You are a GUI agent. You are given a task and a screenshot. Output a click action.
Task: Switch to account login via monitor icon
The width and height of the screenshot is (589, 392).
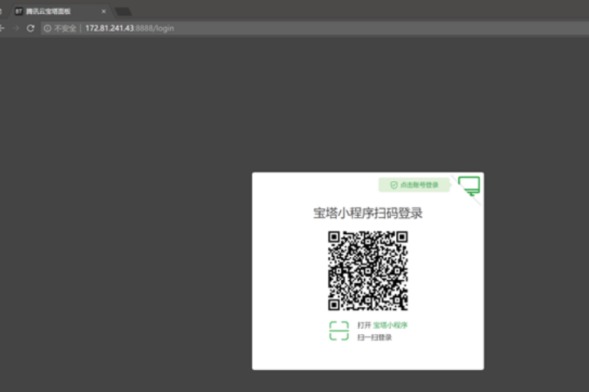(470, 186)
